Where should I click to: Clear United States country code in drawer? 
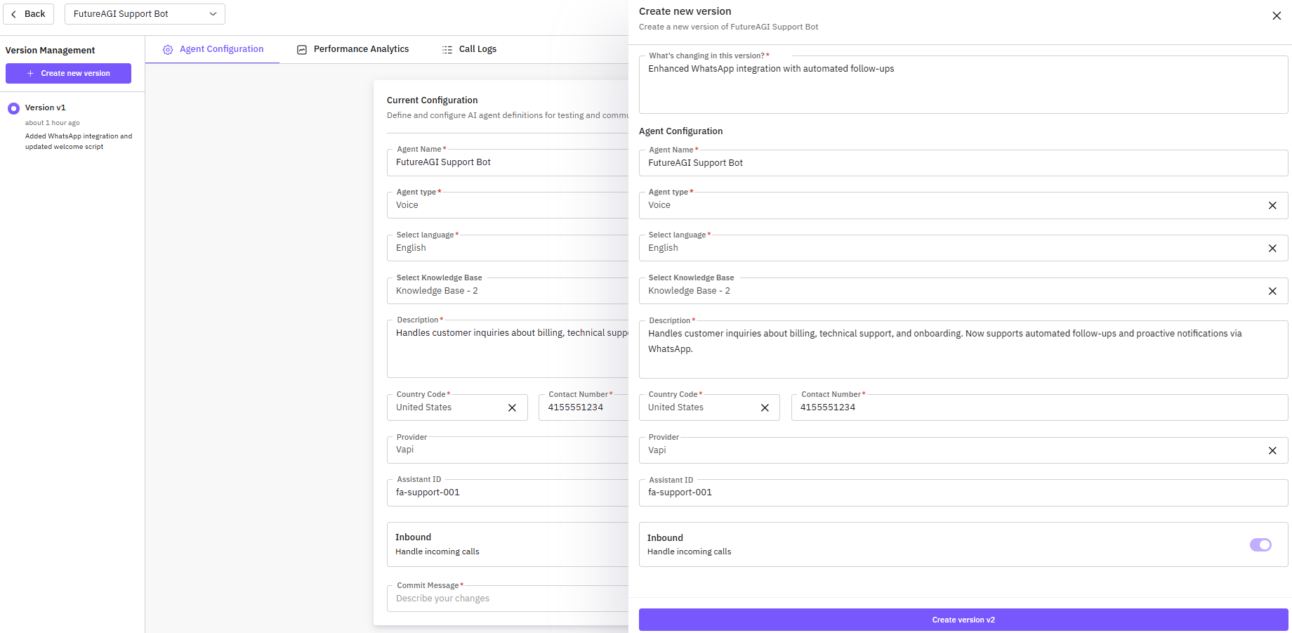click(765, 407)
